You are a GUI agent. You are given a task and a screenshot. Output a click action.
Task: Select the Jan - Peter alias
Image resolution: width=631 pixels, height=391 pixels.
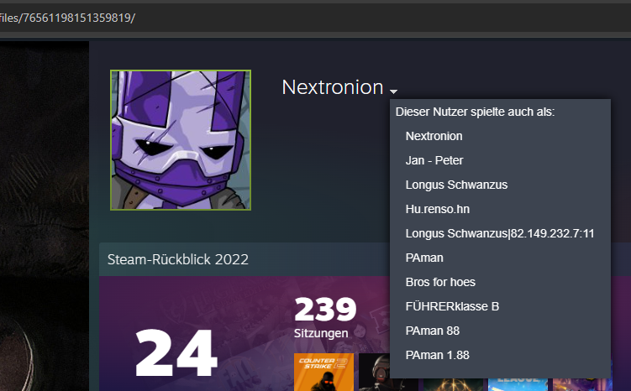point(434,160)
